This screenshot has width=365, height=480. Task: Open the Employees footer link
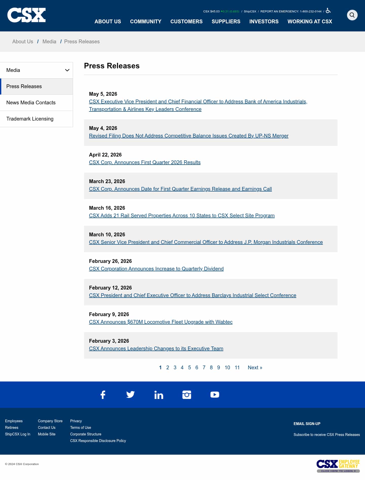(x=14, y=421)
